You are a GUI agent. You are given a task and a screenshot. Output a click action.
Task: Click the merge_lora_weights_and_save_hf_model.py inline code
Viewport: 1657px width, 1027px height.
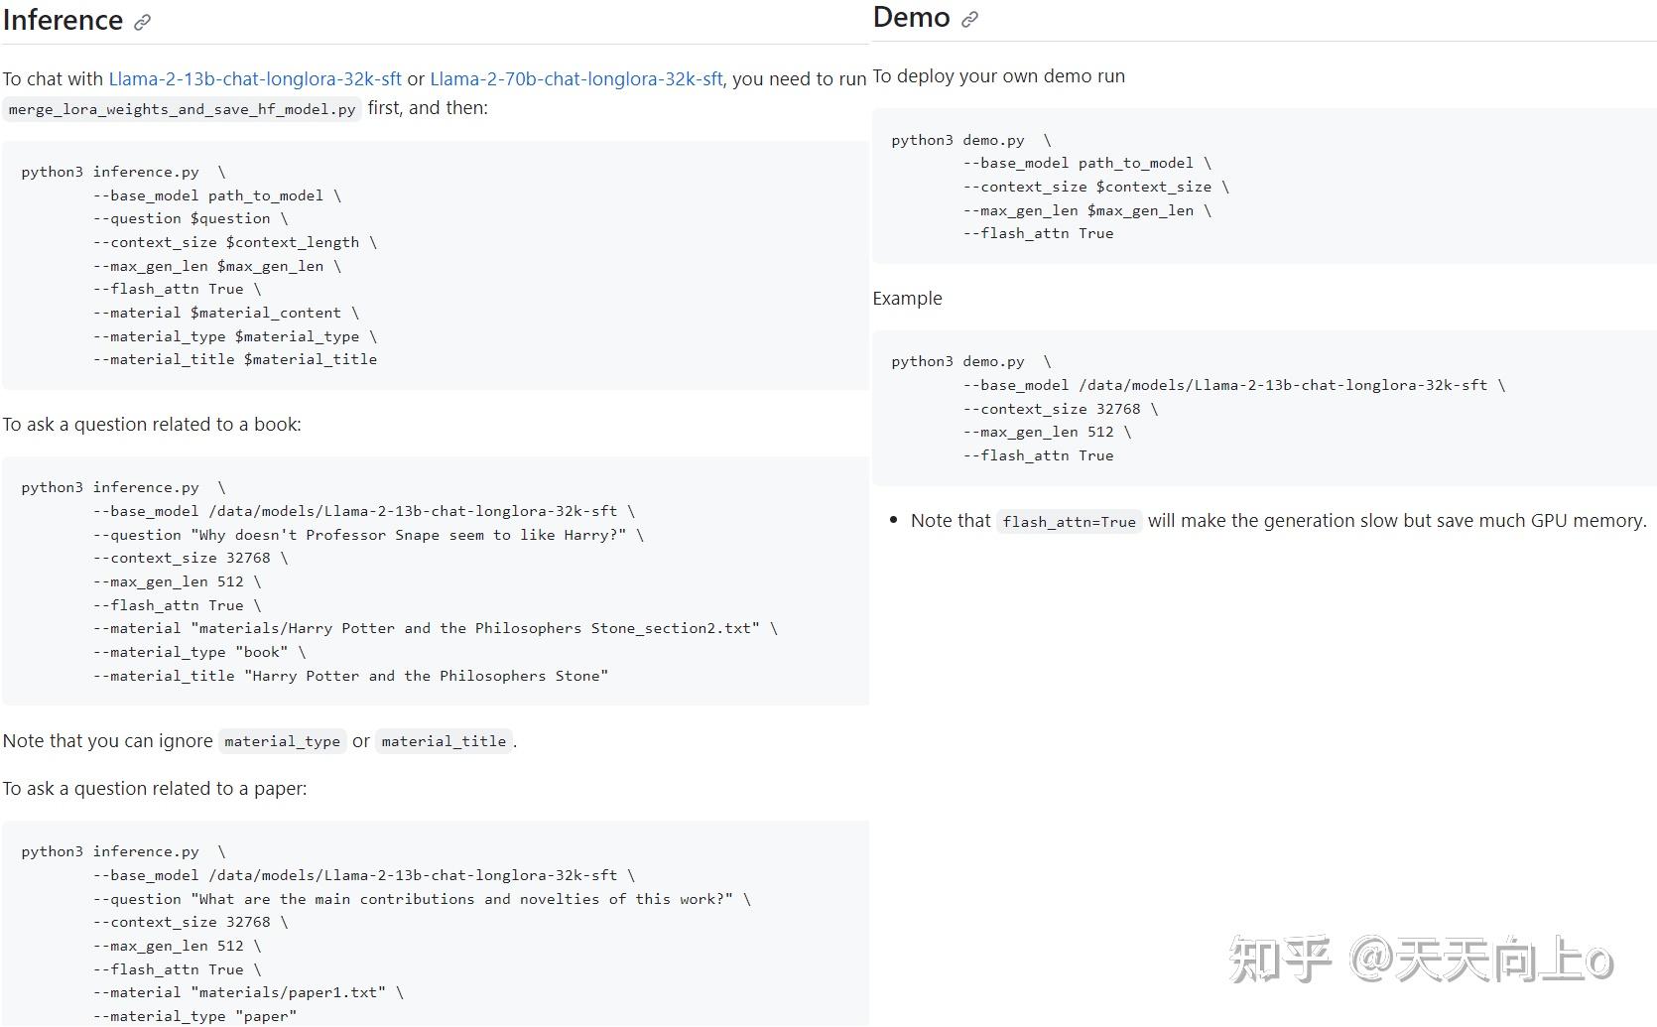pos(182,109)
